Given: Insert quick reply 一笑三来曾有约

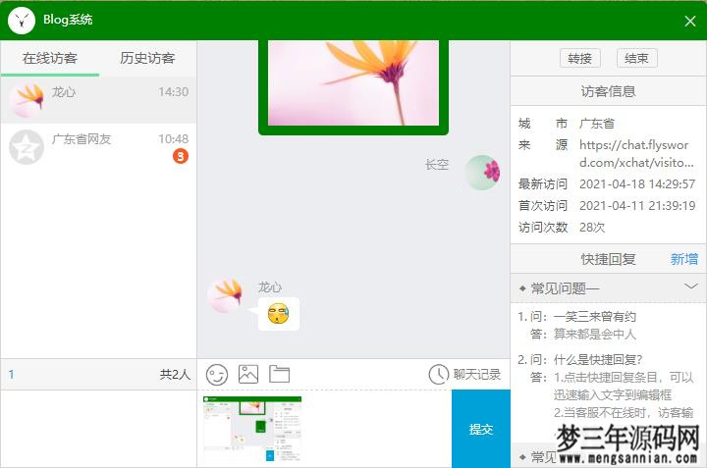Looking at the screenshot, I should tap(595, 317).
